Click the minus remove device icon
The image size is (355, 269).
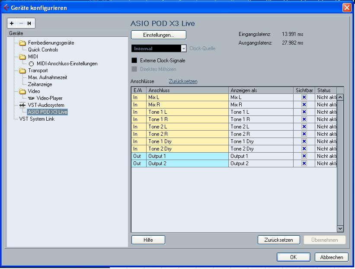21,23
